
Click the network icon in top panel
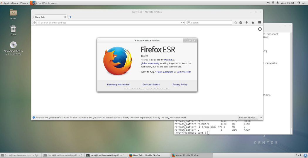(273, 3)
